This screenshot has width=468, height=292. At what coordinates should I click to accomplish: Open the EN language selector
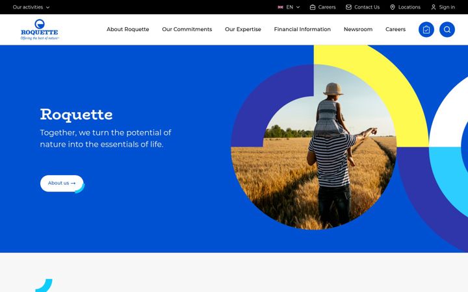289,7
